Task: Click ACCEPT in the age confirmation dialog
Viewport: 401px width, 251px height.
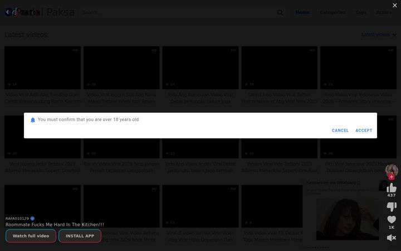Action: coord(364,131)
